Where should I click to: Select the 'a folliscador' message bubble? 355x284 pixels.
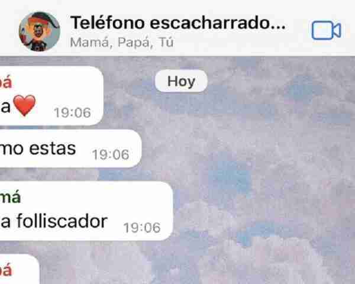(86, 211)
